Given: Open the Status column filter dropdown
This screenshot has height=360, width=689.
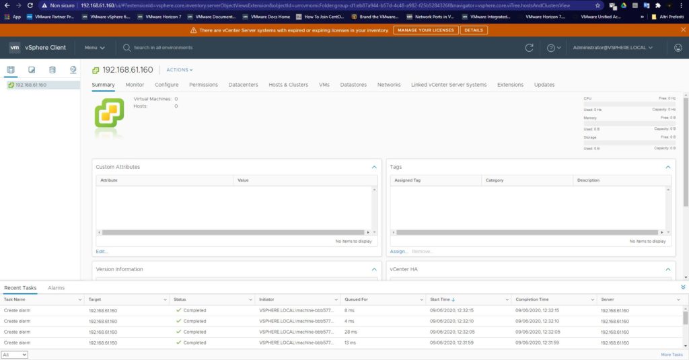Looking at the screenshot, I should [x=250, y=300].
